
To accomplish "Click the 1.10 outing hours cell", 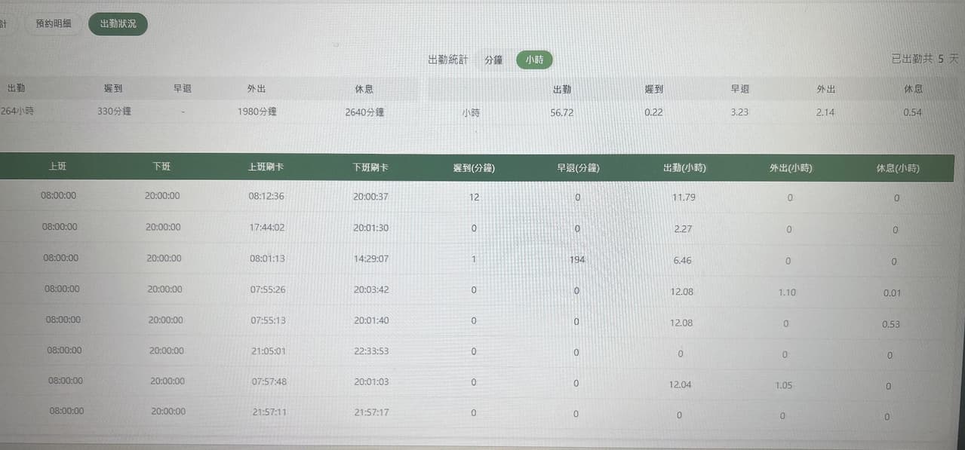I will click(786, 292).
